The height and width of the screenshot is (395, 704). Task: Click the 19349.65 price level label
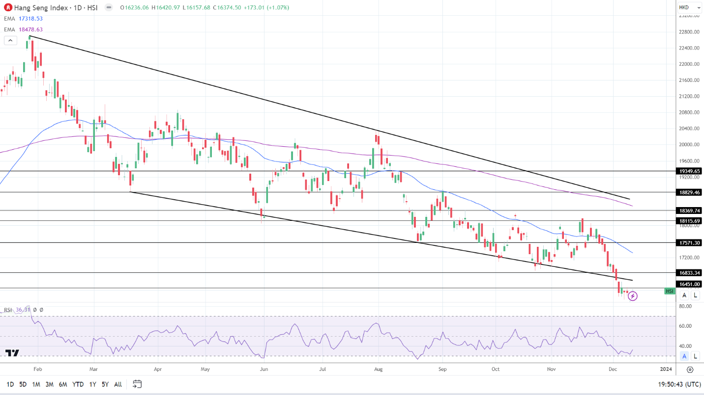pyautogui.click(x=690, y=171)
